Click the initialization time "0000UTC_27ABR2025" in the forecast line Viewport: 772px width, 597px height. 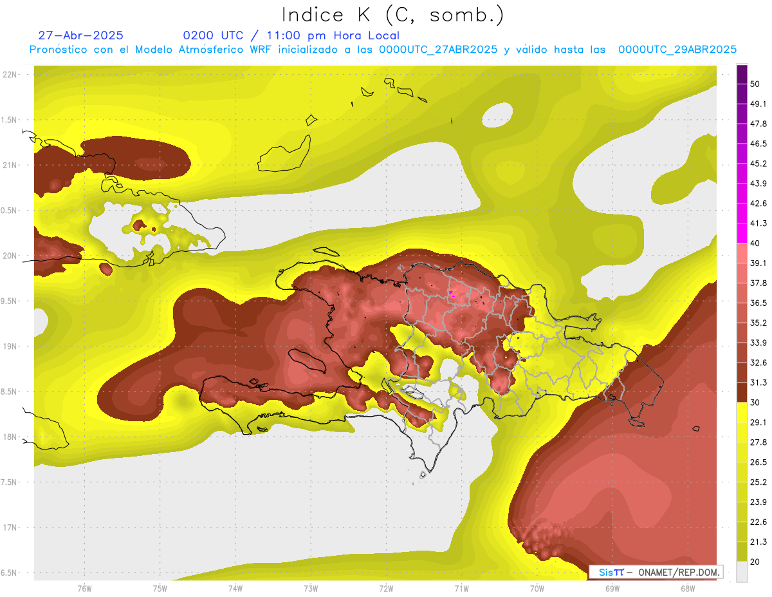click(437, 50)
